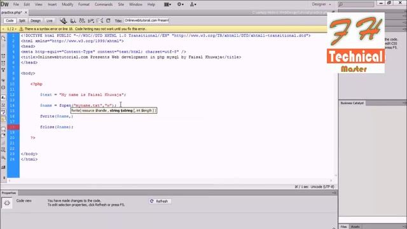Click horizontal scrollbar right arrow
407x229 pixels.
331,181
